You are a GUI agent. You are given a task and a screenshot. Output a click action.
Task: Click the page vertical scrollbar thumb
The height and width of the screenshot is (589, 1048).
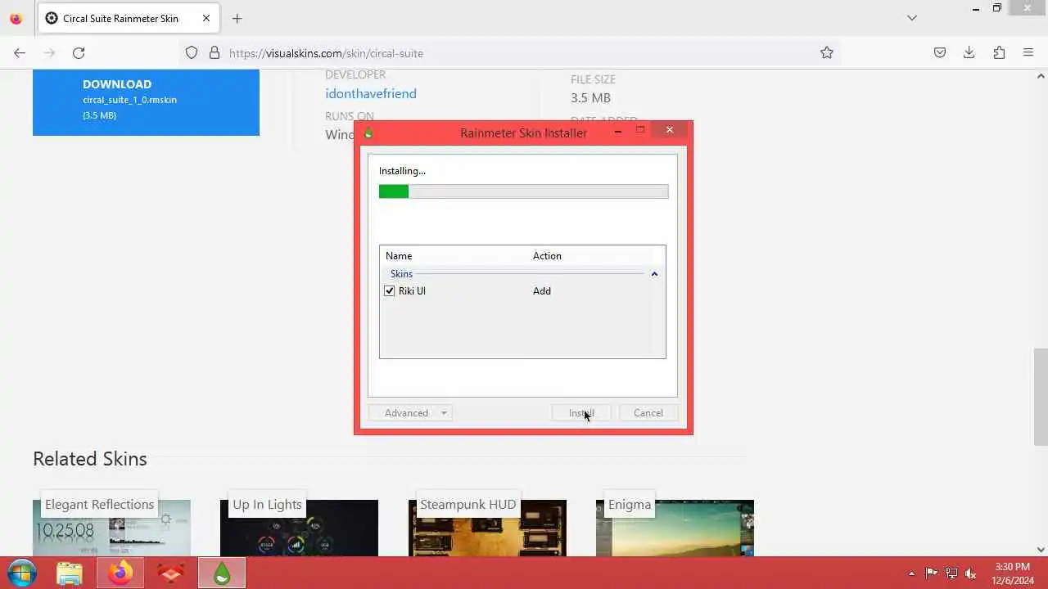1041,397
